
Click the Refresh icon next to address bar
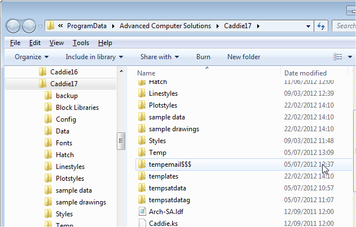pos(321,26)
